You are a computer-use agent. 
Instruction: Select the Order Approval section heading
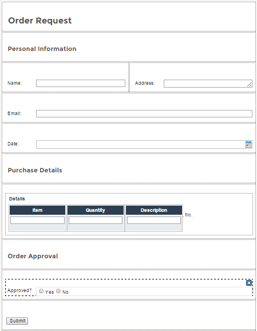33,256
